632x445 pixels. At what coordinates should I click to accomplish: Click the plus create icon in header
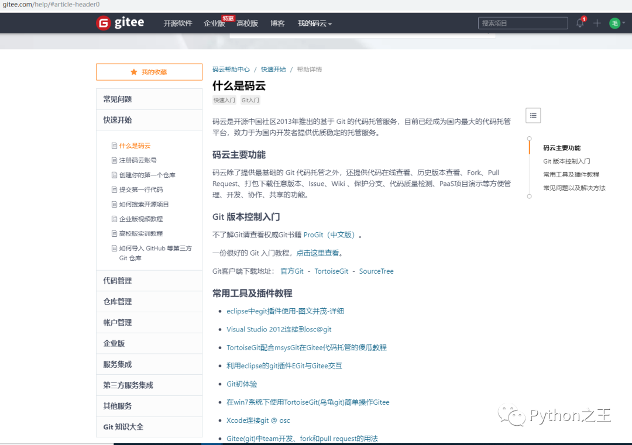(x=597, y=23)
